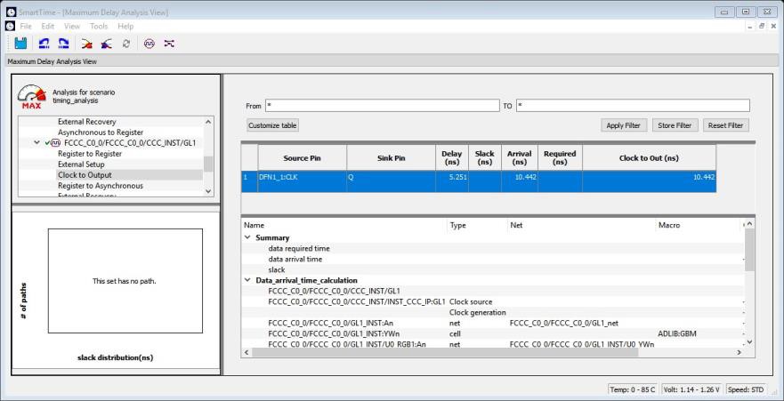
Task: Open Manage Clock Domains waveform icon
Action: [x=149, y=43]
